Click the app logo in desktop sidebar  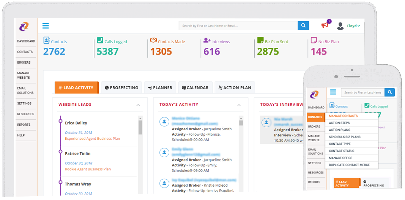coord(24,27)
